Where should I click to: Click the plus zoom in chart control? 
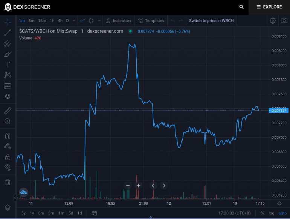(x=138, y=186)
